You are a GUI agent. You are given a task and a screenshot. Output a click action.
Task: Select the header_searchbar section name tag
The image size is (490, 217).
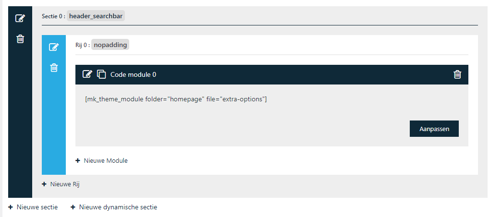pyautogui.click(x=96, y=16)
